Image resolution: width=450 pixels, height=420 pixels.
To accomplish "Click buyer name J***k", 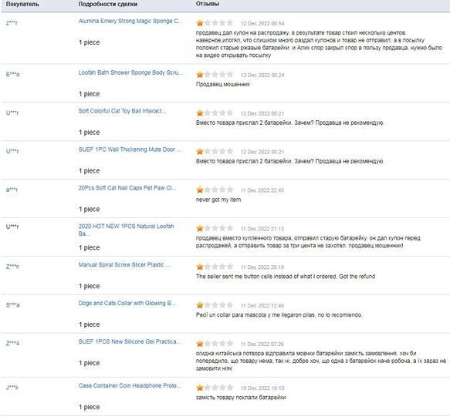I will coord(12,388).
